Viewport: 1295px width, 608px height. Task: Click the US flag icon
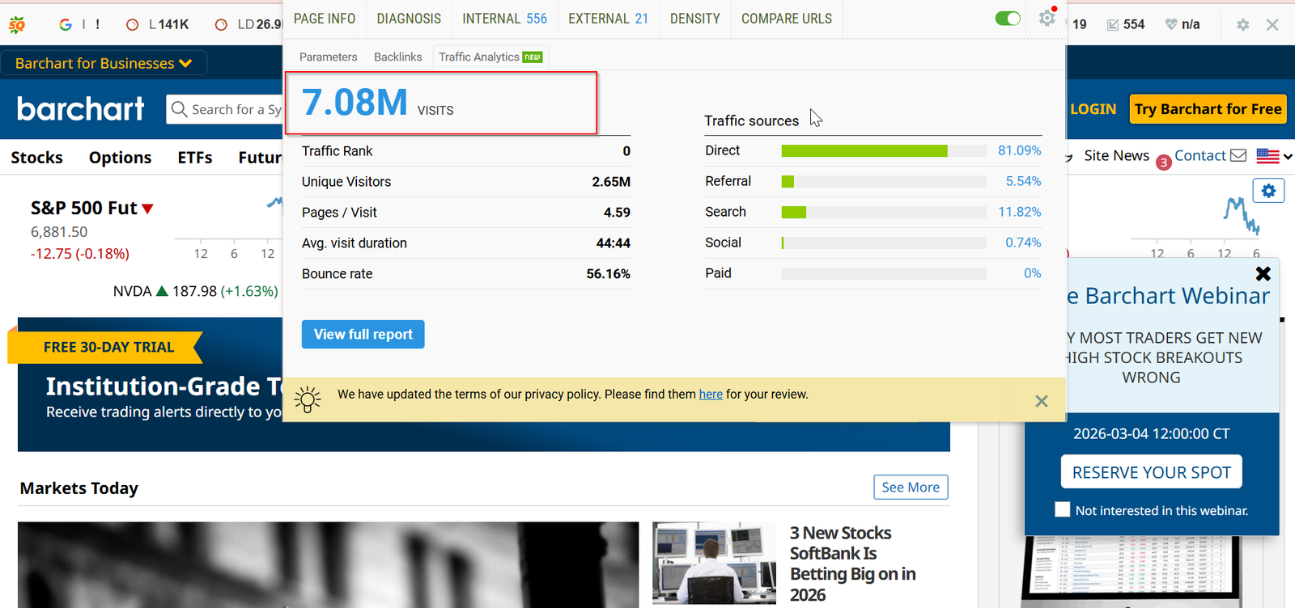point(1267,156)
